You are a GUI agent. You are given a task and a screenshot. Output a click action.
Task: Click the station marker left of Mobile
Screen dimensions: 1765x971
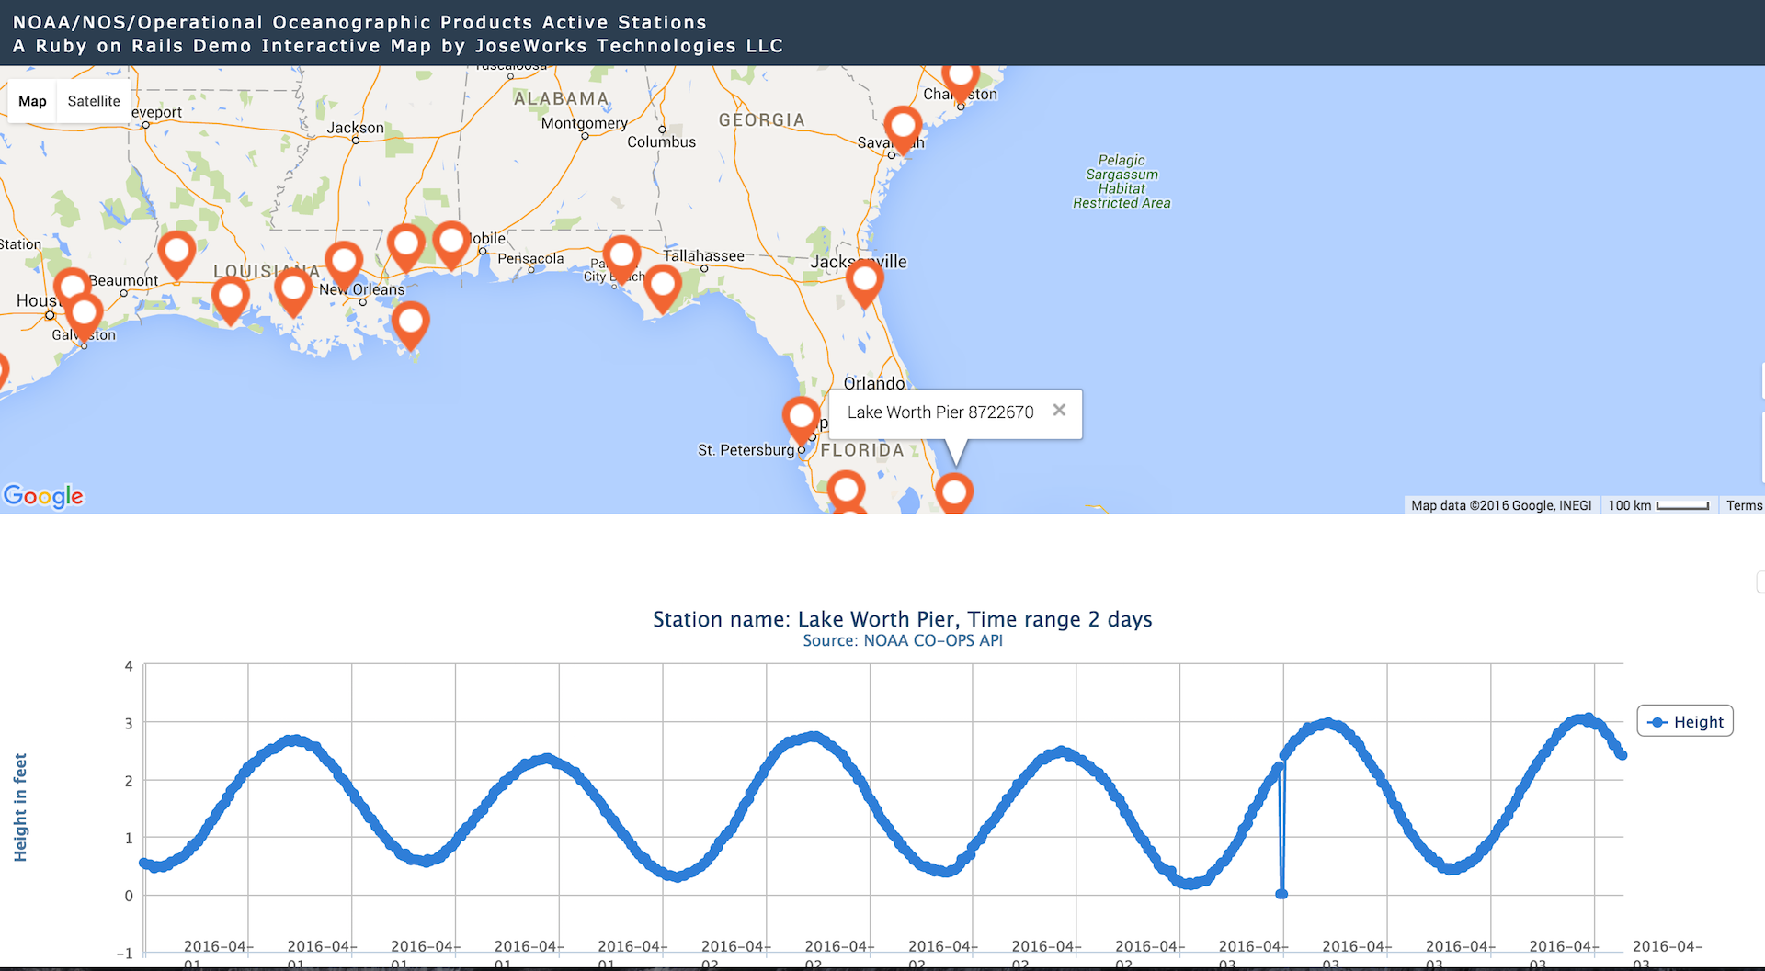coord(451,244)
